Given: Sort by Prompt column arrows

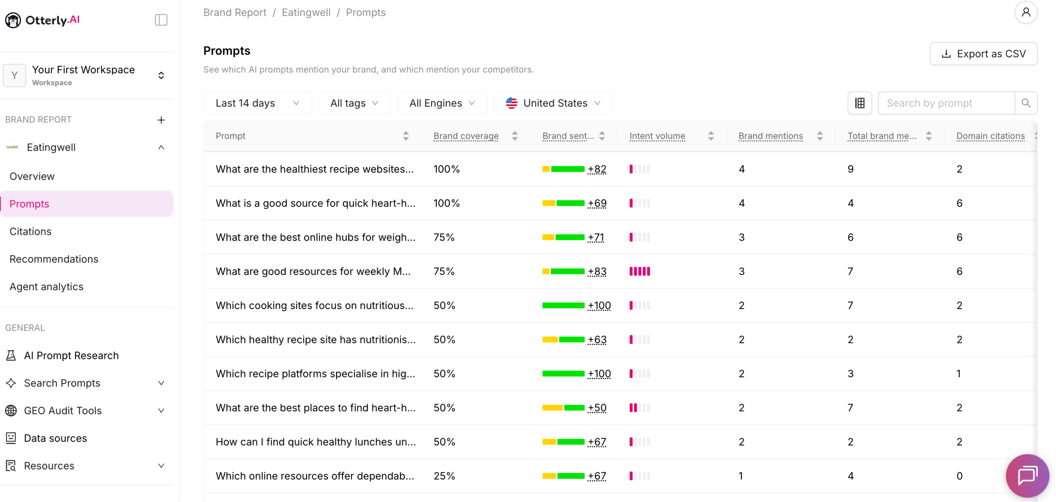Looking at the screenshot, I should [x=406, y=136].
